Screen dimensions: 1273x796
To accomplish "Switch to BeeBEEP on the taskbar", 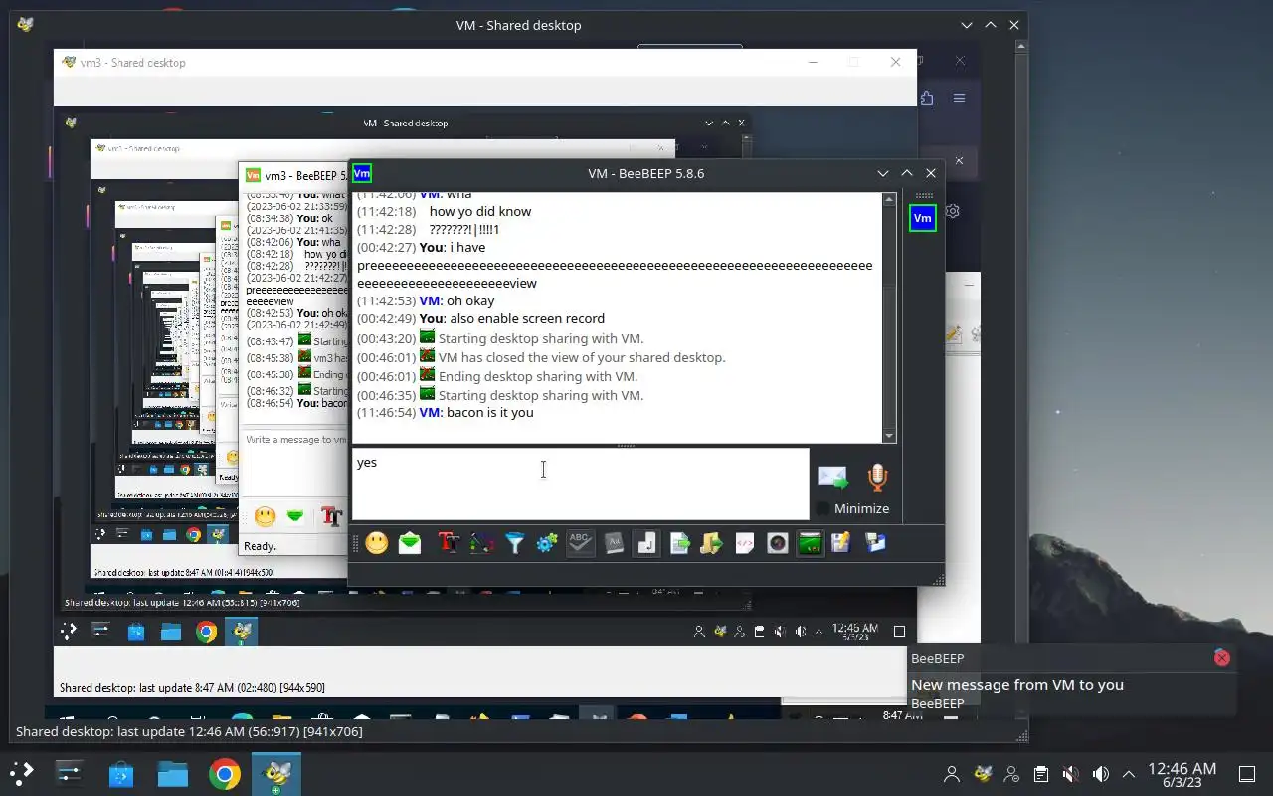I will click(275, 773).
